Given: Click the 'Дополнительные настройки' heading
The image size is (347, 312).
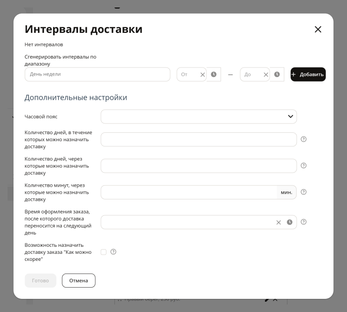Looking at the screenshot, I should (75, 98).
